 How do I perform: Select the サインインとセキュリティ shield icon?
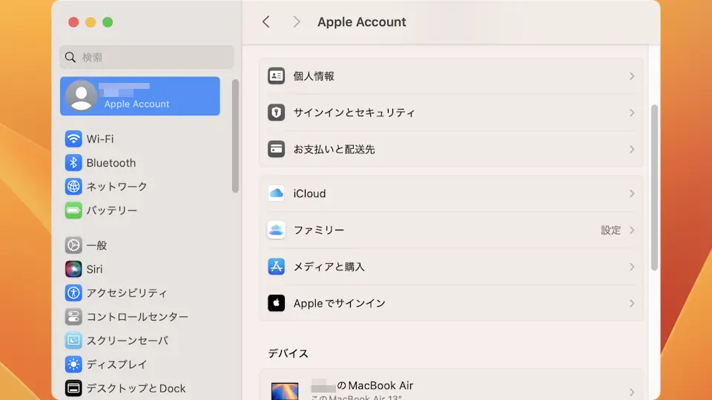(x=276, y=113)
